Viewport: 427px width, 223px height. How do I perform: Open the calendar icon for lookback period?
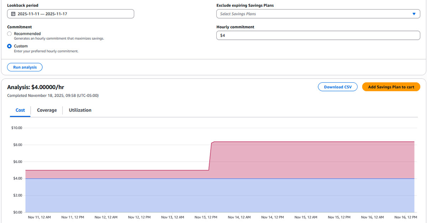click(13, 13)
